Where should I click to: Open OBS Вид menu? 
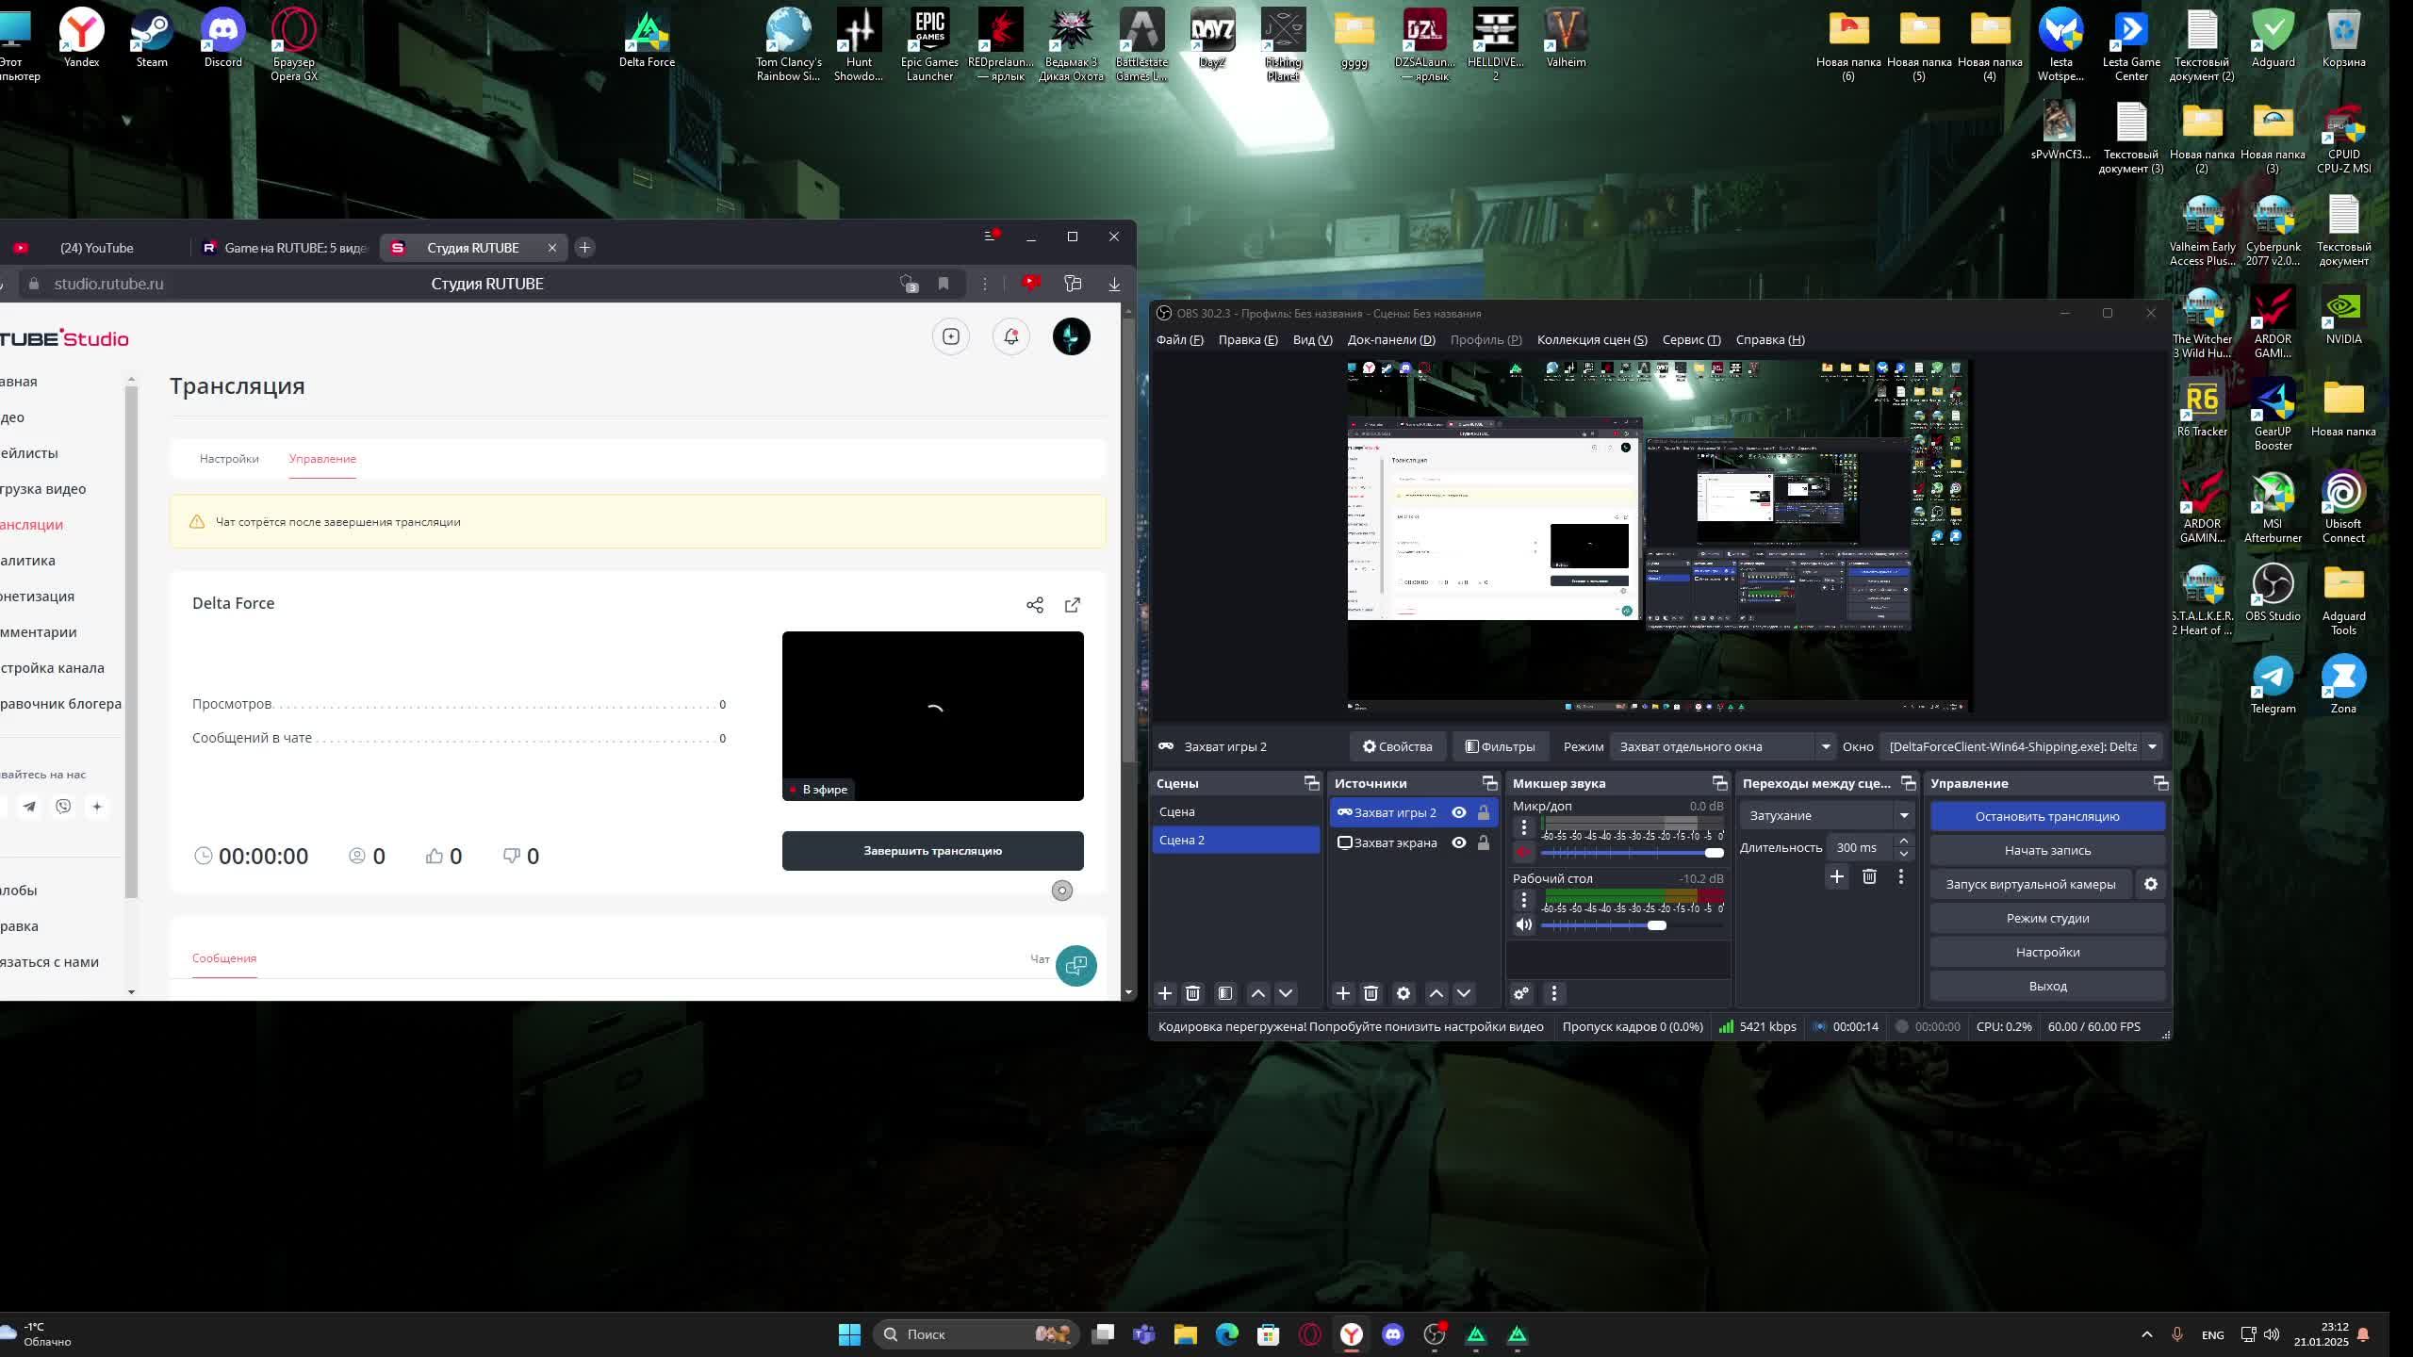tap(1312, 340)
